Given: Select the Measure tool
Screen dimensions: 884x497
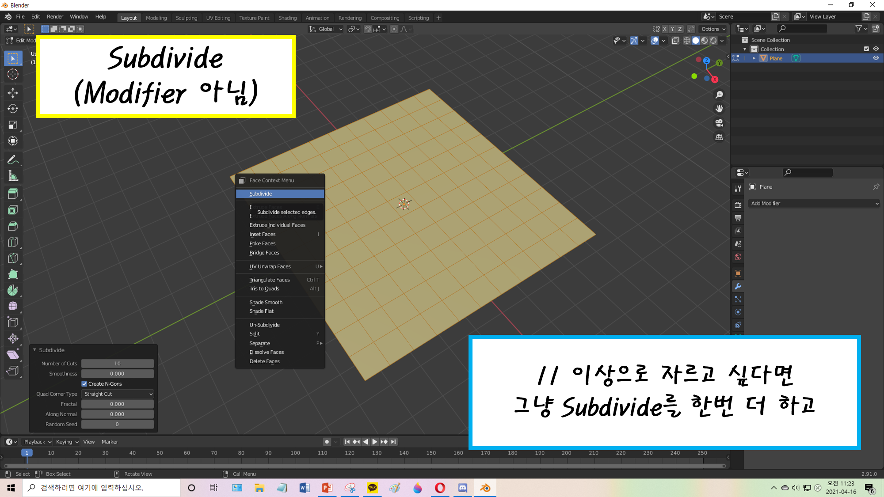Looking at the screenshot, I should [13, 176].
